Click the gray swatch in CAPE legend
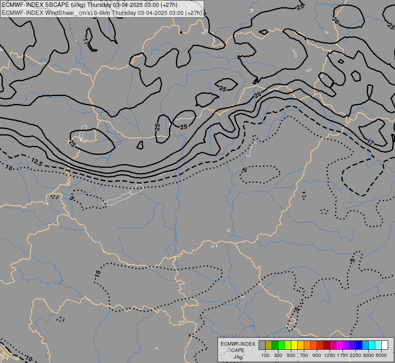 coord(262,345)
